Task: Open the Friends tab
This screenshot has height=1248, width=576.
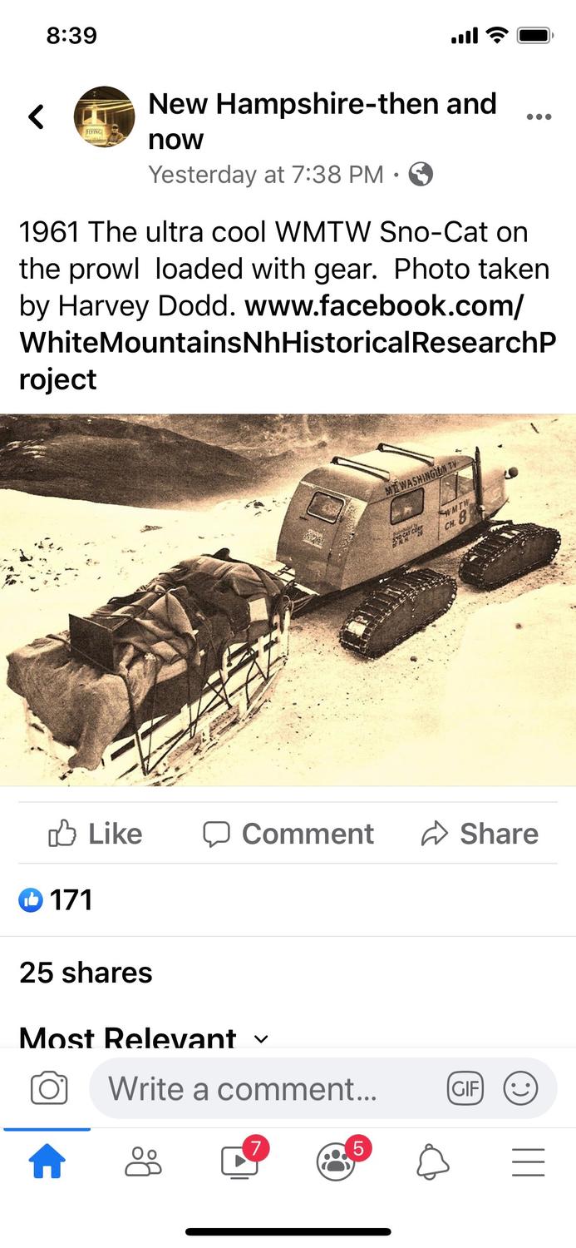Action: point(143,1161)
